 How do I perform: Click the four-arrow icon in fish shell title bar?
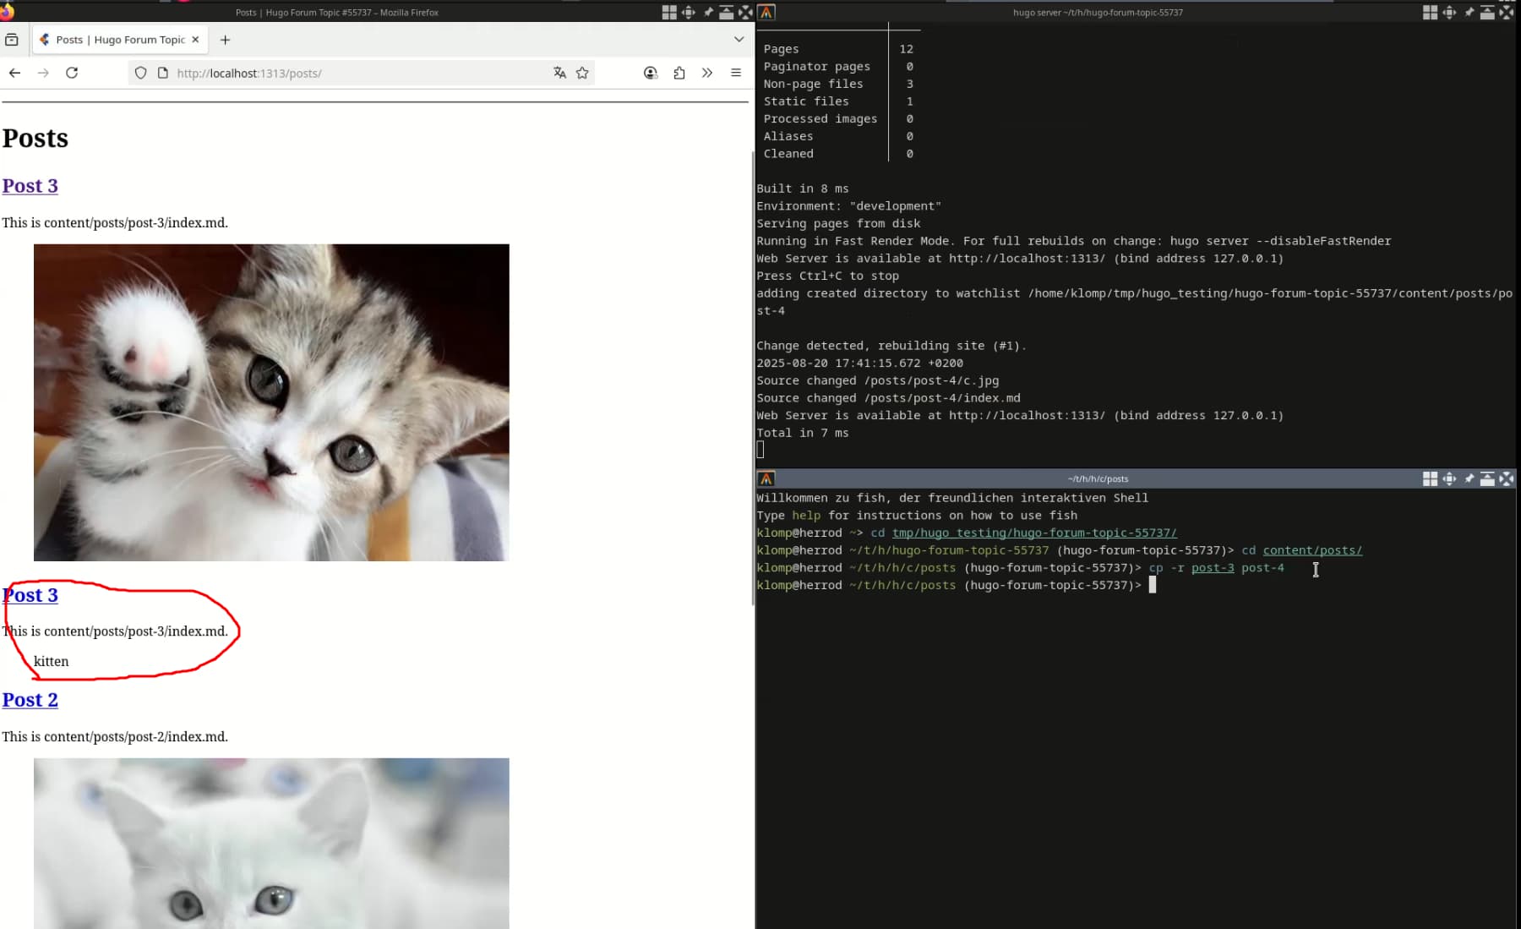click(x=1449, y=478)
